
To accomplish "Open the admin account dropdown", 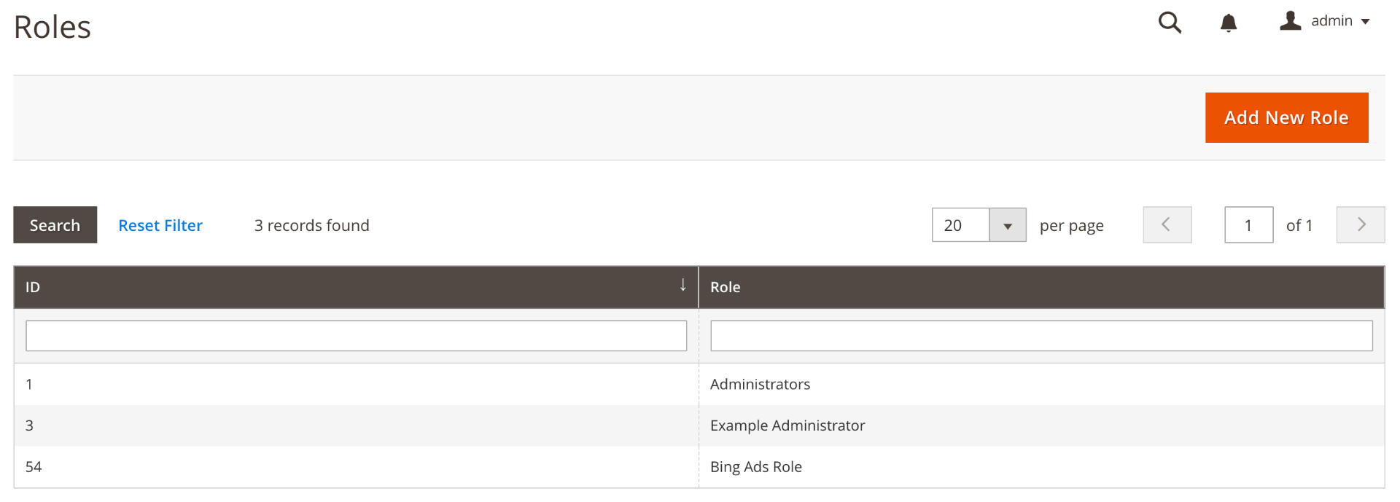I will tap(1325, 21).
